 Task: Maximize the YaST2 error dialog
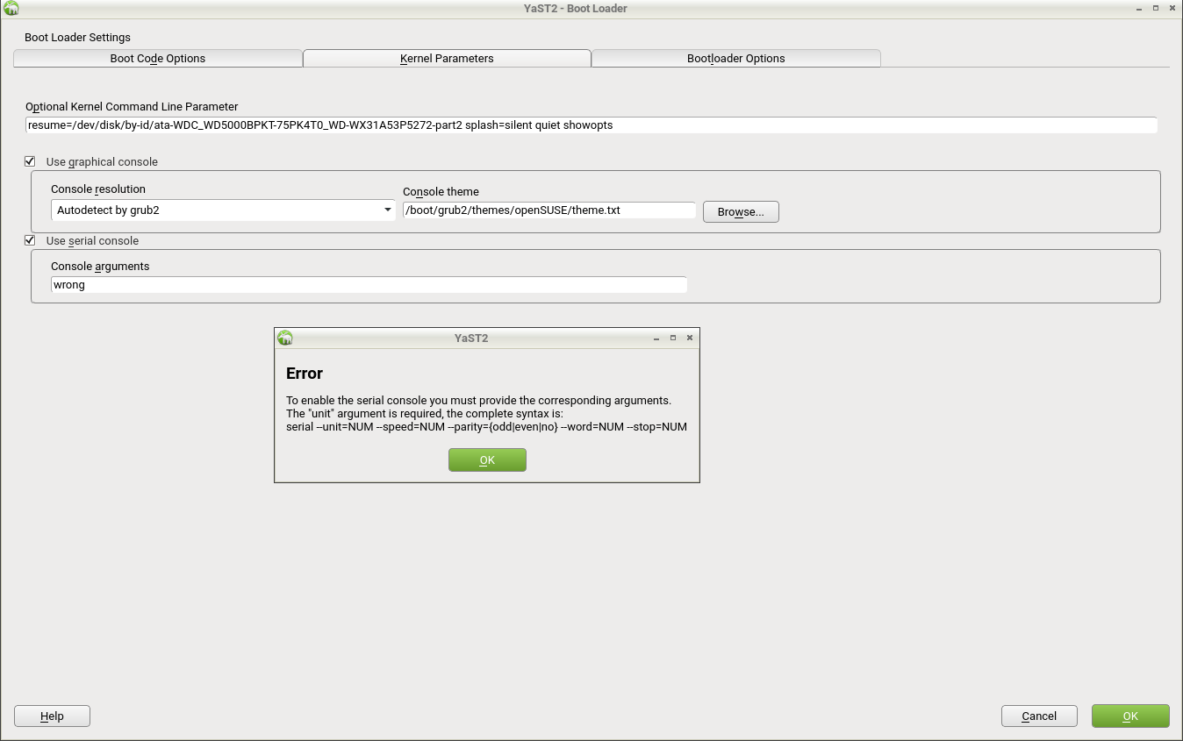[x=673, y=338]
